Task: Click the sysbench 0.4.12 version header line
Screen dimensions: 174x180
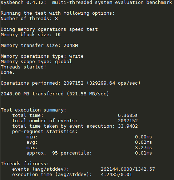Action: tap(86, 3)
